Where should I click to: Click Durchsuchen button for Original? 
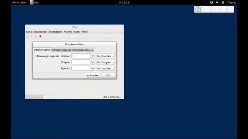click(x=105, y=62)
